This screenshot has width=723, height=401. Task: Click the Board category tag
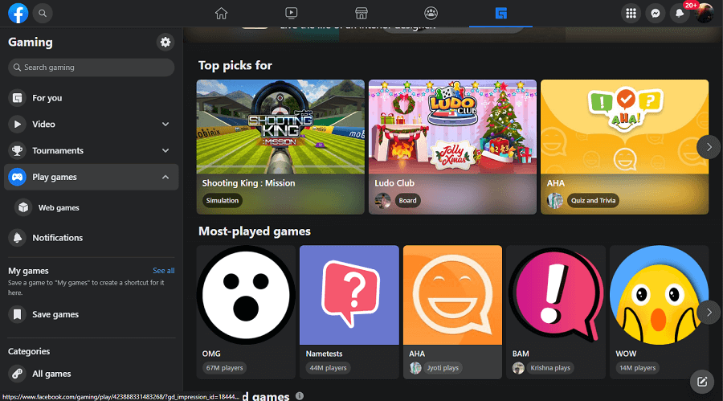pyautogui.click(x=407, y=200)
